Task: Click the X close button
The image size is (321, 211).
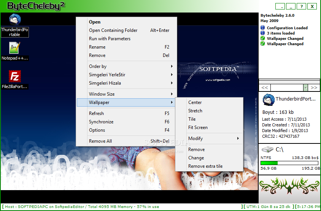Action: [x=312, y=6]
